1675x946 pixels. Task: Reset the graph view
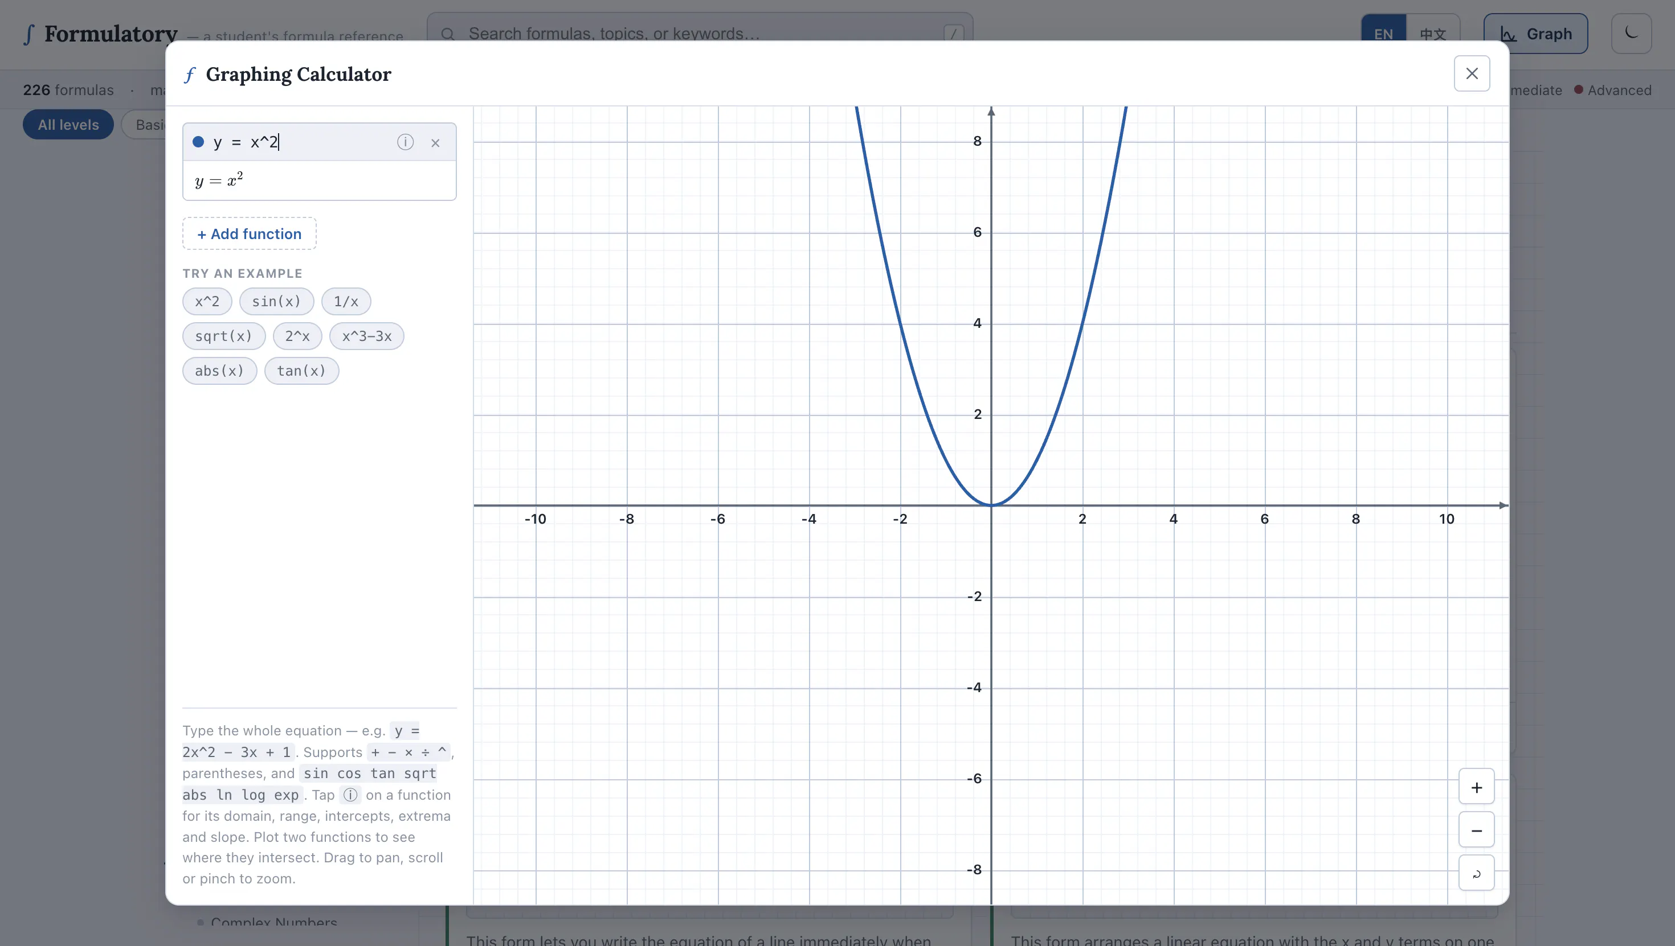pyautogui.click(x=1476, y=873)
